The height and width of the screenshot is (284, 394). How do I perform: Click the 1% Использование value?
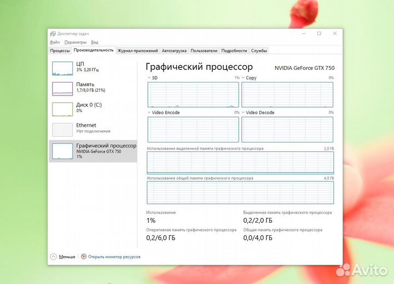pos(151,221)
